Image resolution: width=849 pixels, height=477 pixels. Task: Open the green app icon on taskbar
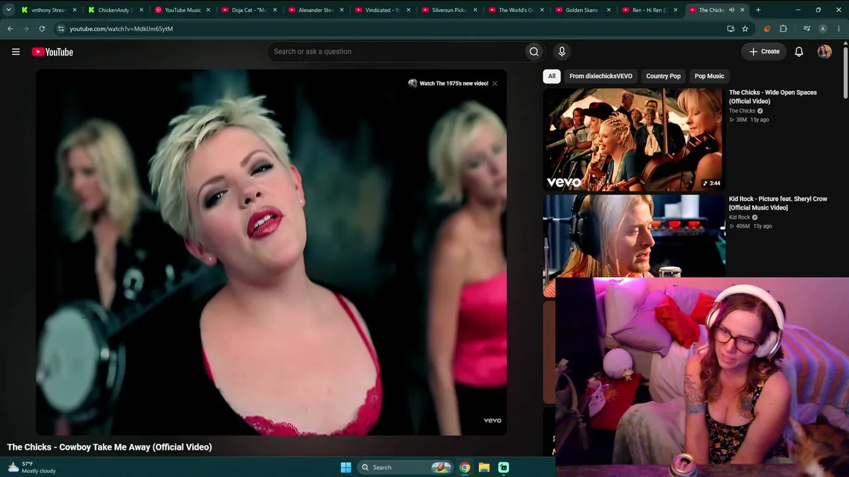(x=503, y=467)
